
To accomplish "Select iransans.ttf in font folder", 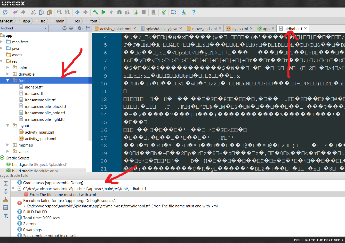I will click(34, 93).
